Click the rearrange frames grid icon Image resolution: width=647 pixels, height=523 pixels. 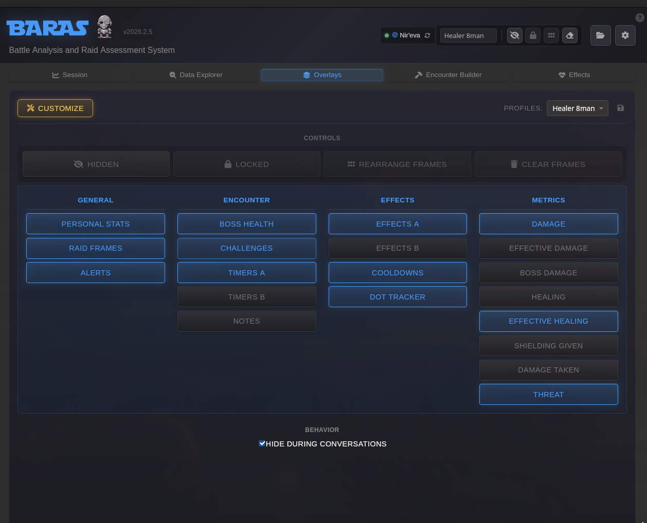[x=551, y=35]
